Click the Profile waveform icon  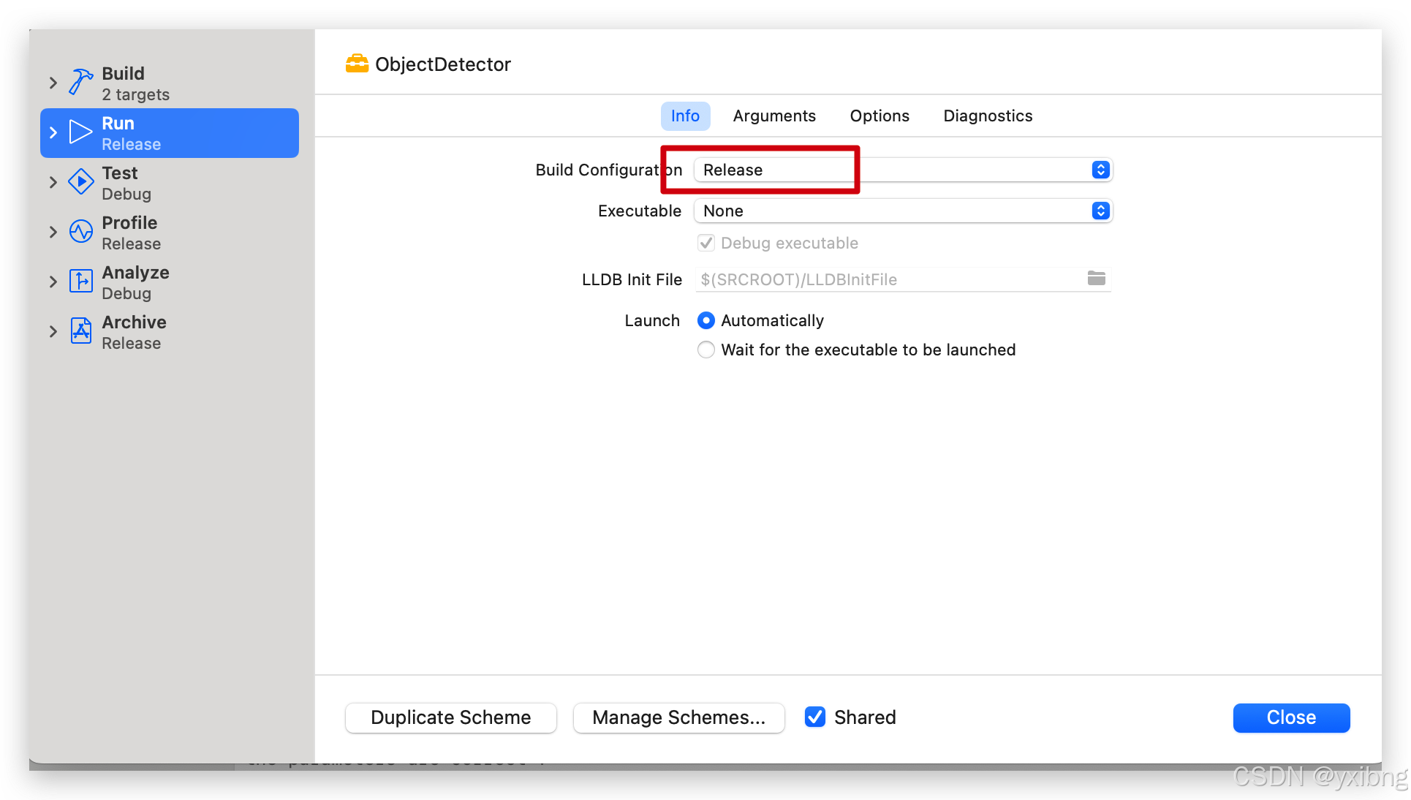point(80,232)
